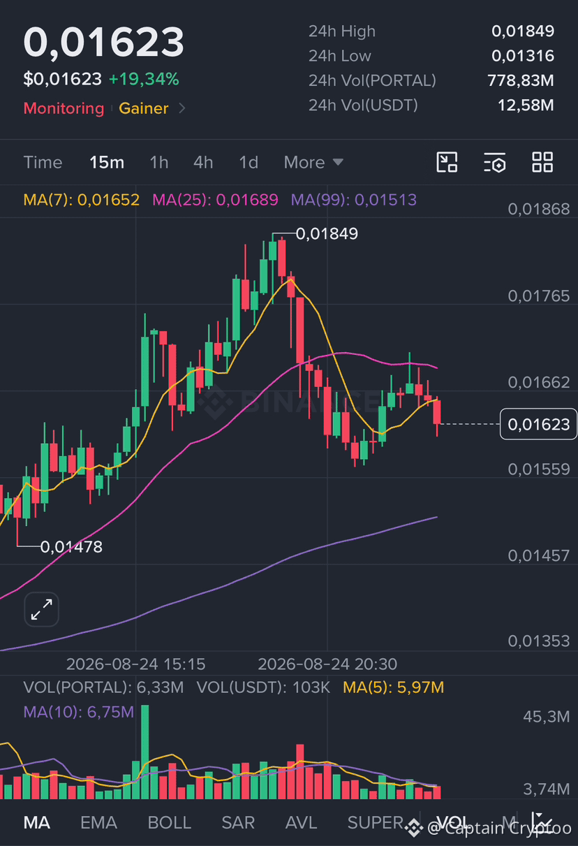The width and height of the screenshot is (578, 846).
Task: Open the indicator settings icon
Action: (x=494, y=162)
